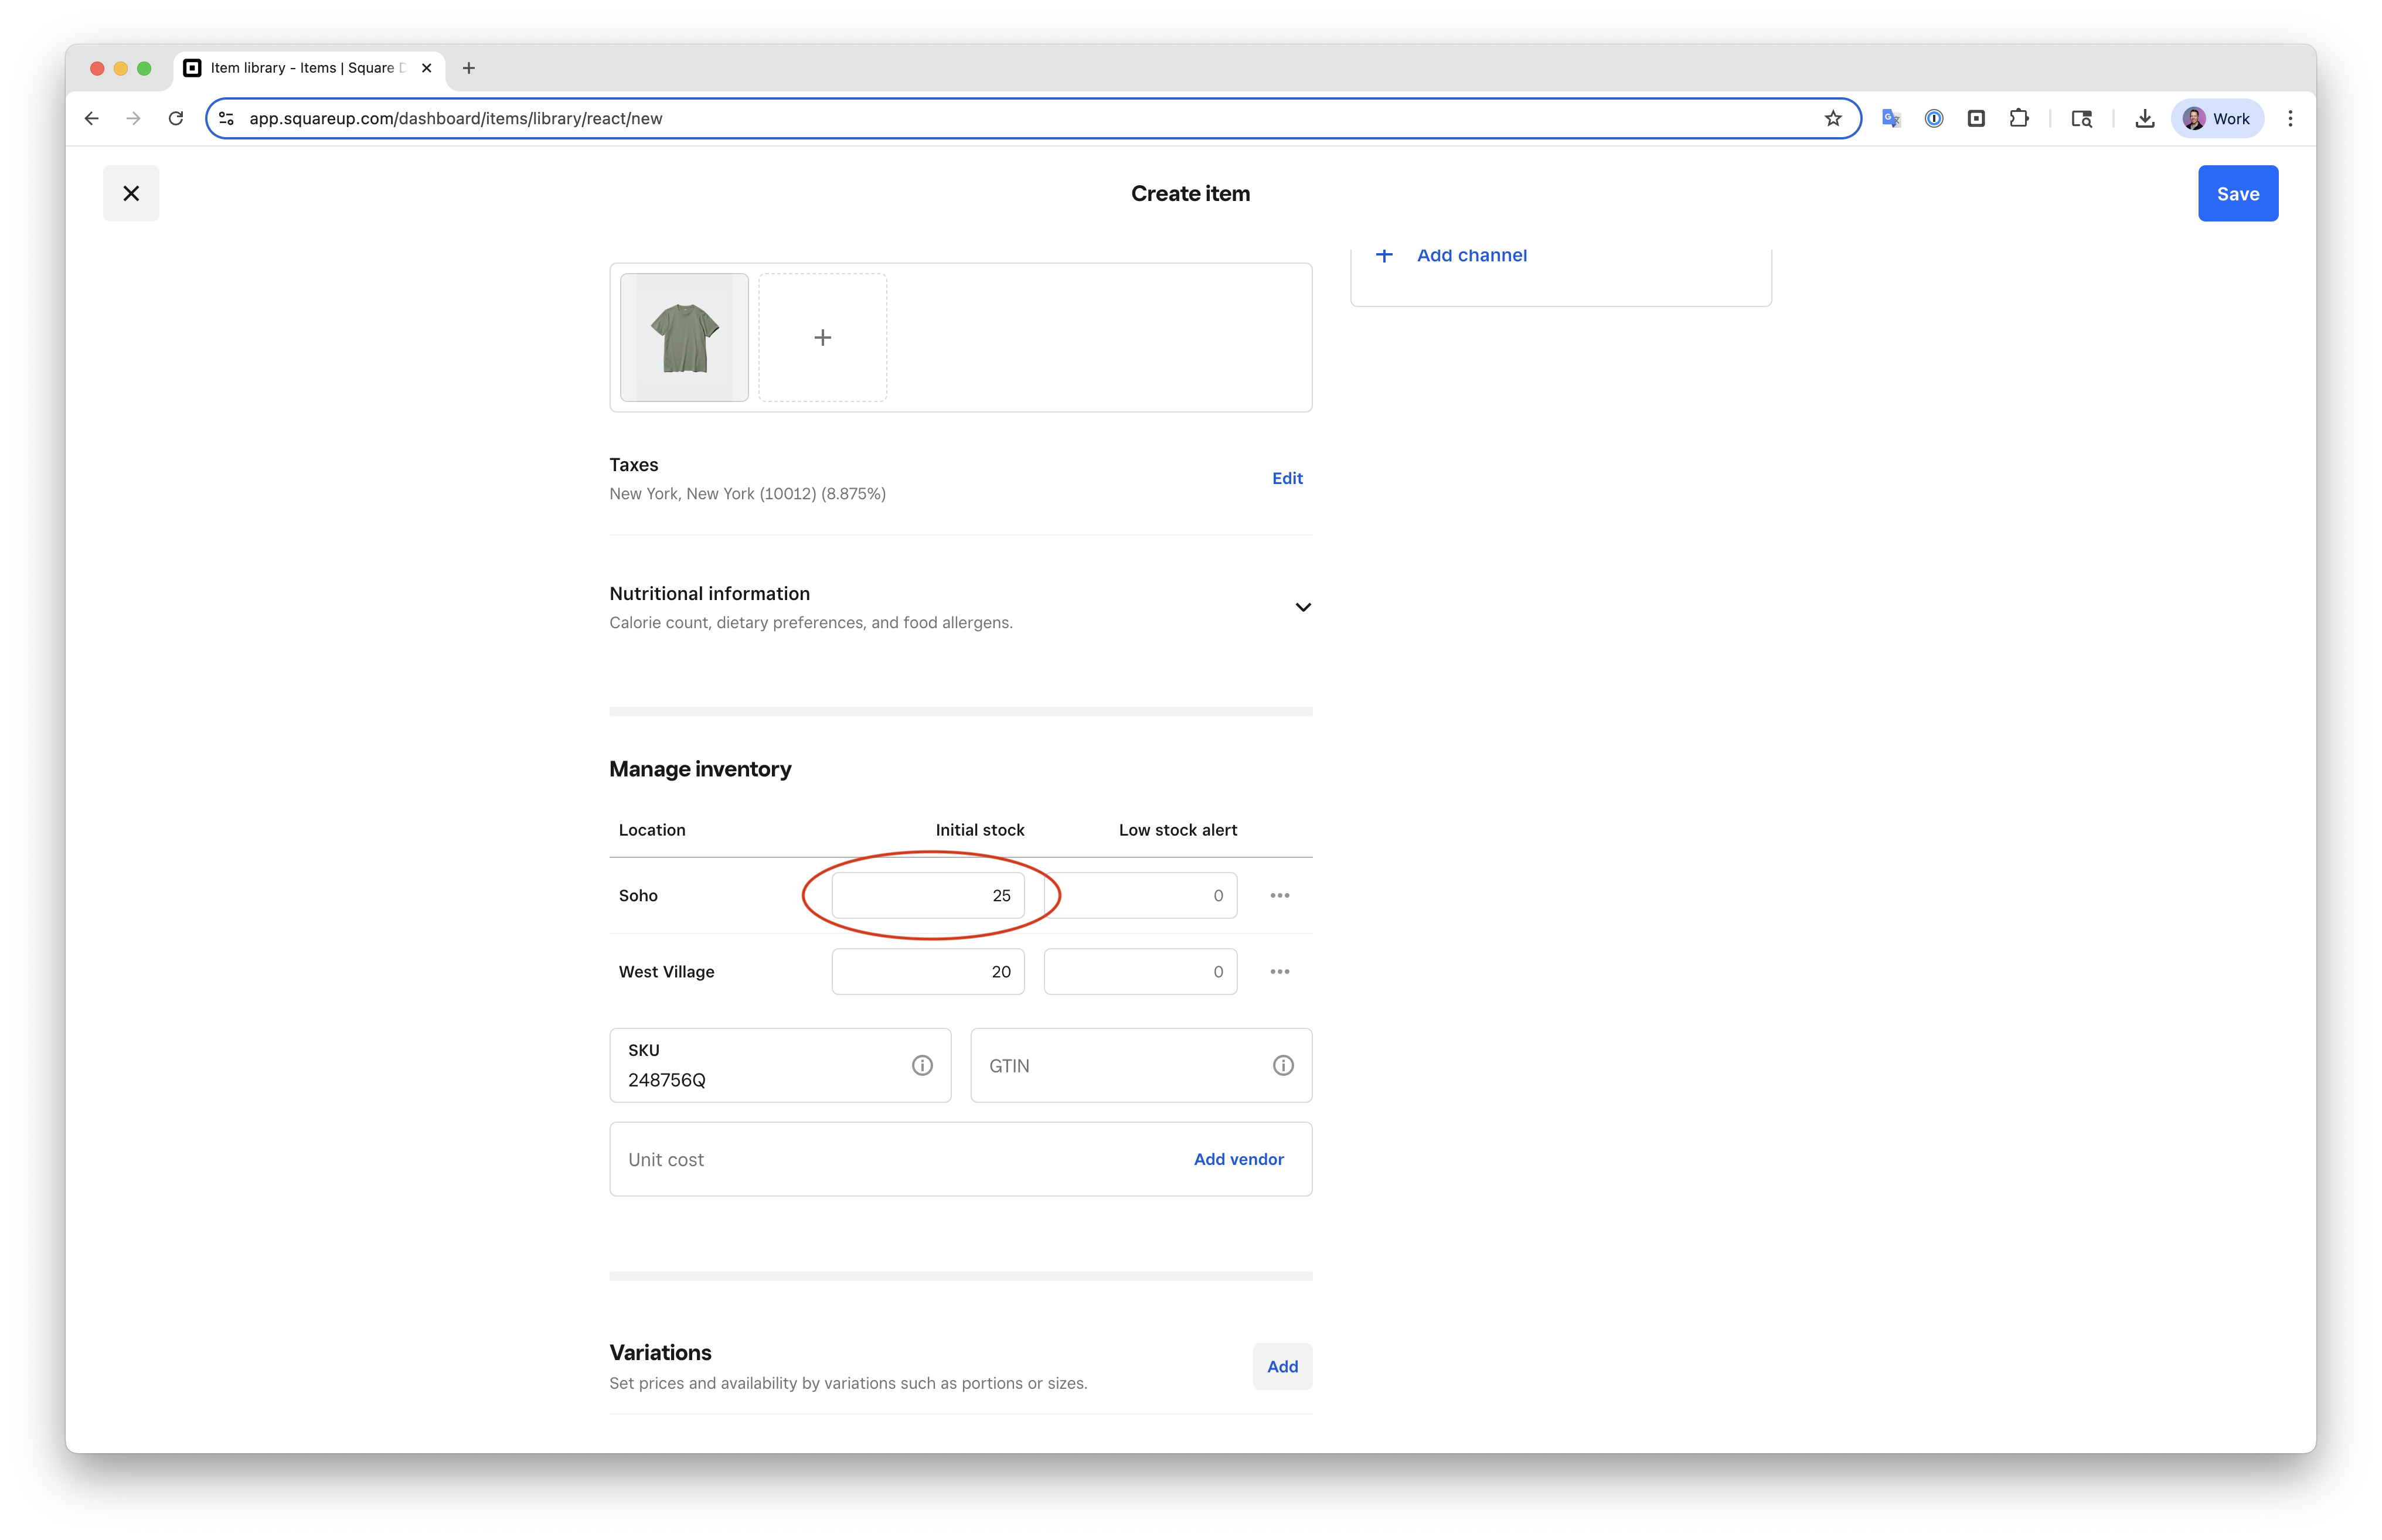Bookmark this page with star icon
Image resolution: width=2382 pixels, height=1540 pixels.
pyautogui.click(x=1833, y=118)
